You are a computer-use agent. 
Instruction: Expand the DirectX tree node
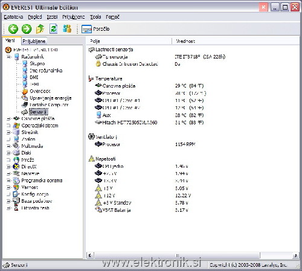click(x=8, y=167)
